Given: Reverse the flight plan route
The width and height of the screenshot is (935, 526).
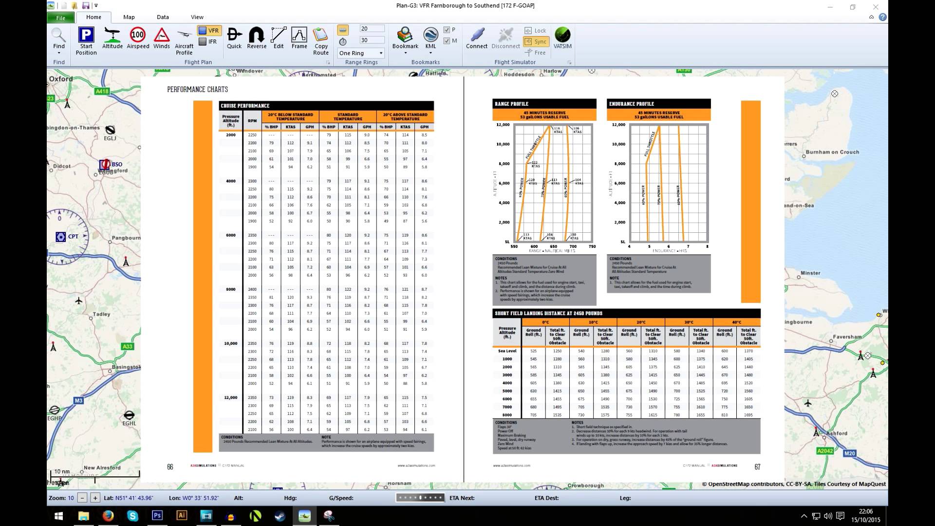Looking at the screenshot, I should click(257, 39).
